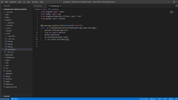Viewport: 178px width, 100px height.
Task: Expand the channels folder
Action: pyautogui.click(x=9, y=25)
